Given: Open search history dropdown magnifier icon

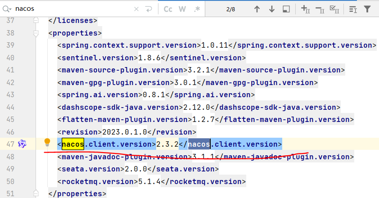Looking at the screenshot, I should [7, 9].
